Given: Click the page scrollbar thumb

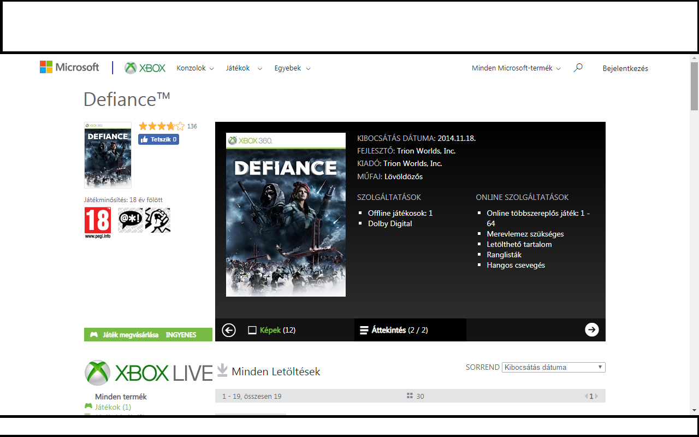Looking at the screenshot, I should [694, 86].
